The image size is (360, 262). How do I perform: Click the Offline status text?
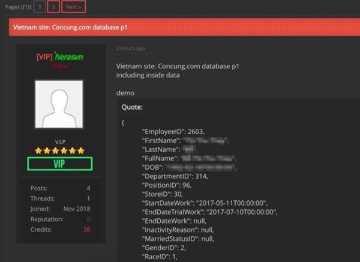[59, 67]
